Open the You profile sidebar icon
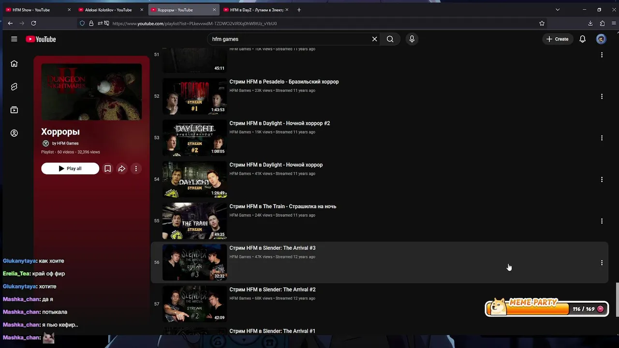619x348 pixels. point(14,133)
